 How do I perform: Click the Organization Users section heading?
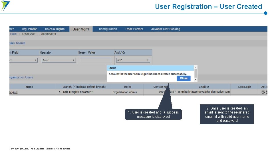(21, 77)
